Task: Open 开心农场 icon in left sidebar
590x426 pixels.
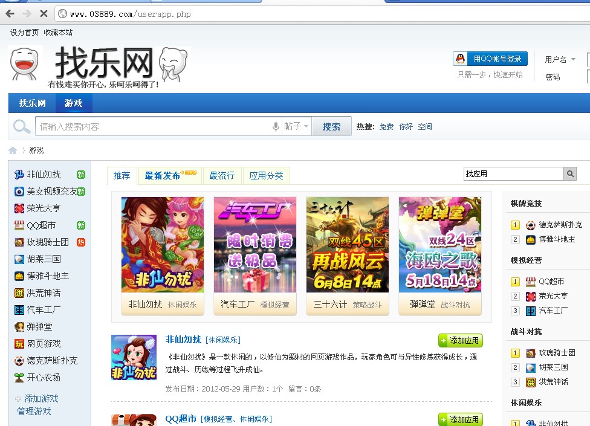Action: tap(19, 378)
